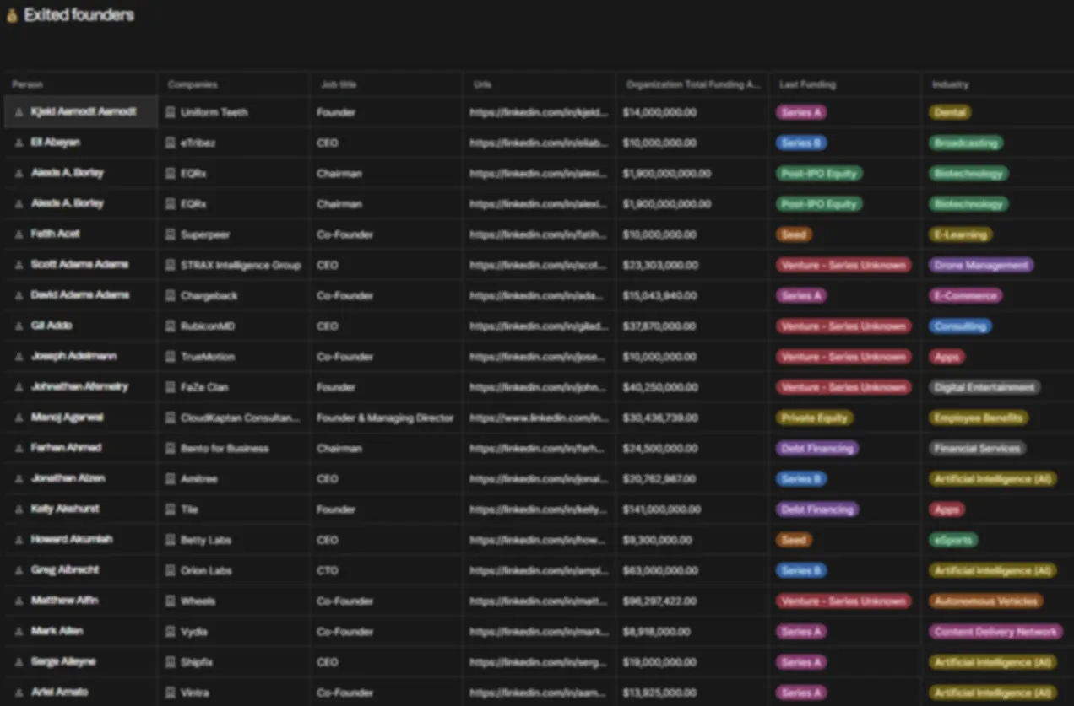
Task: Click the company icon next to Bento for Business
Action: pos(170,448)
